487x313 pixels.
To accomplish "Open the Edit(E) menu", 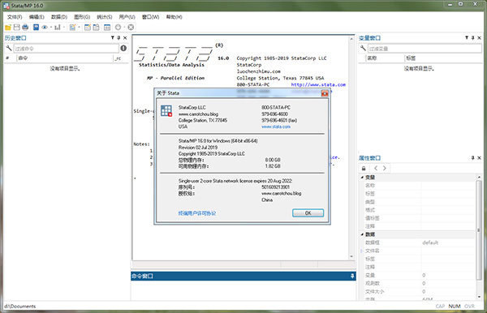I will click(x=37, y=17).
